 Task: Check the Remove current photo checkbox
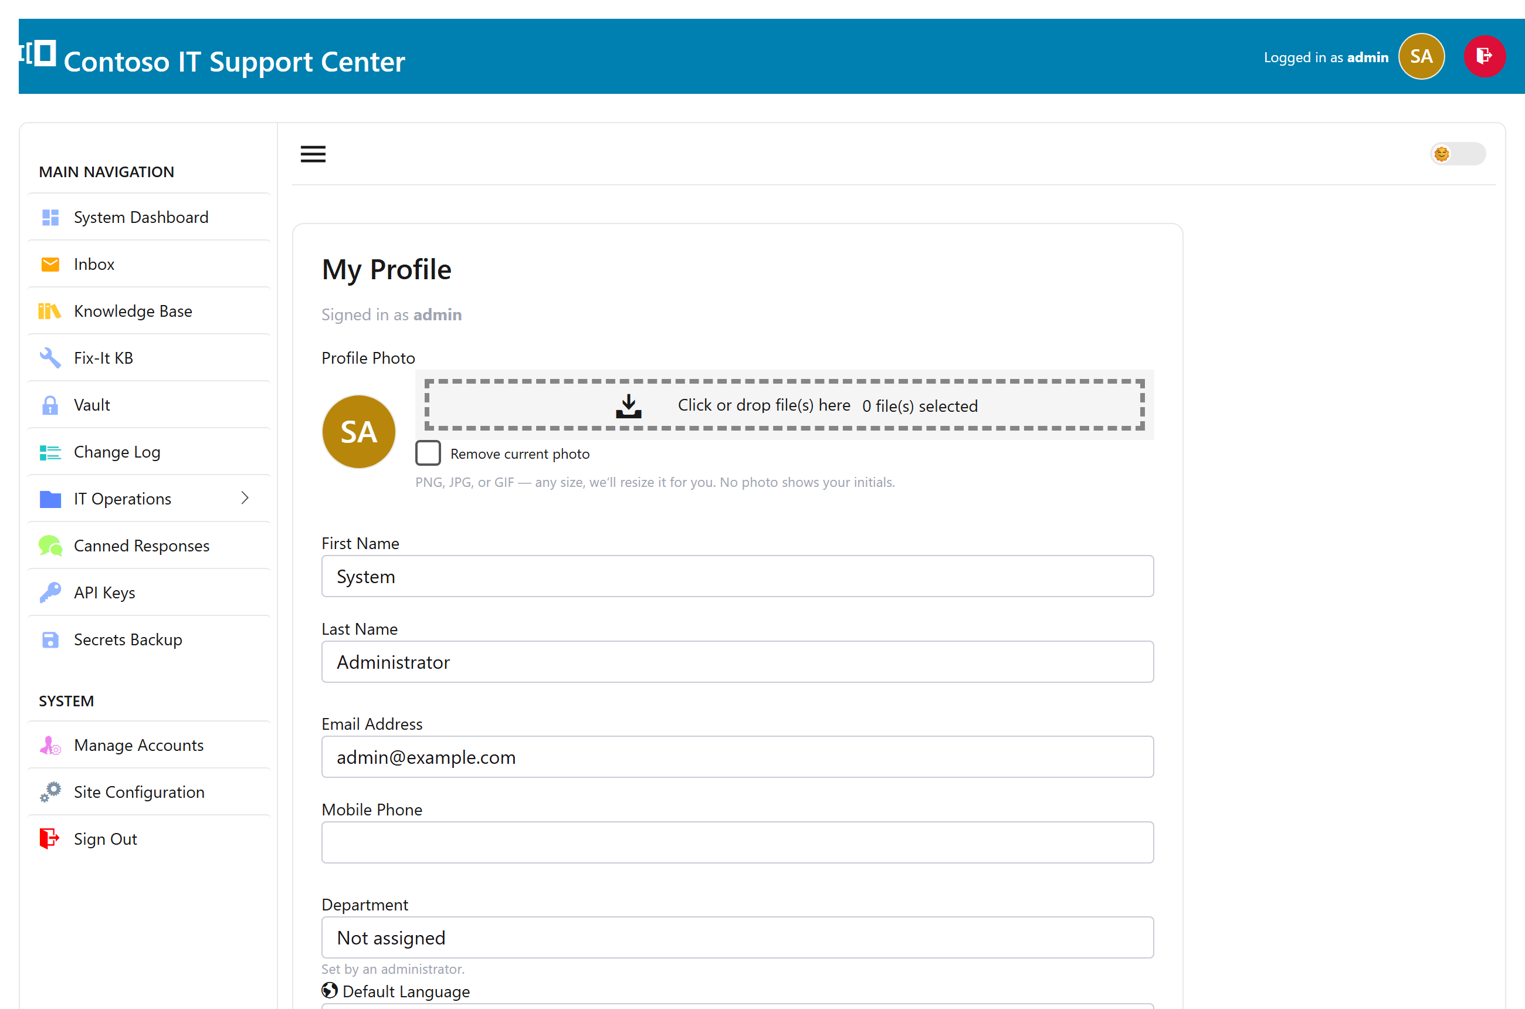pyautogui.click(x=428, y=453)
